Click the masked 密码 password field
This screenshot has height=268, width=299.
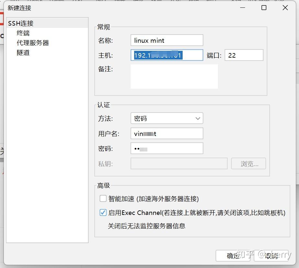(166, 148)
